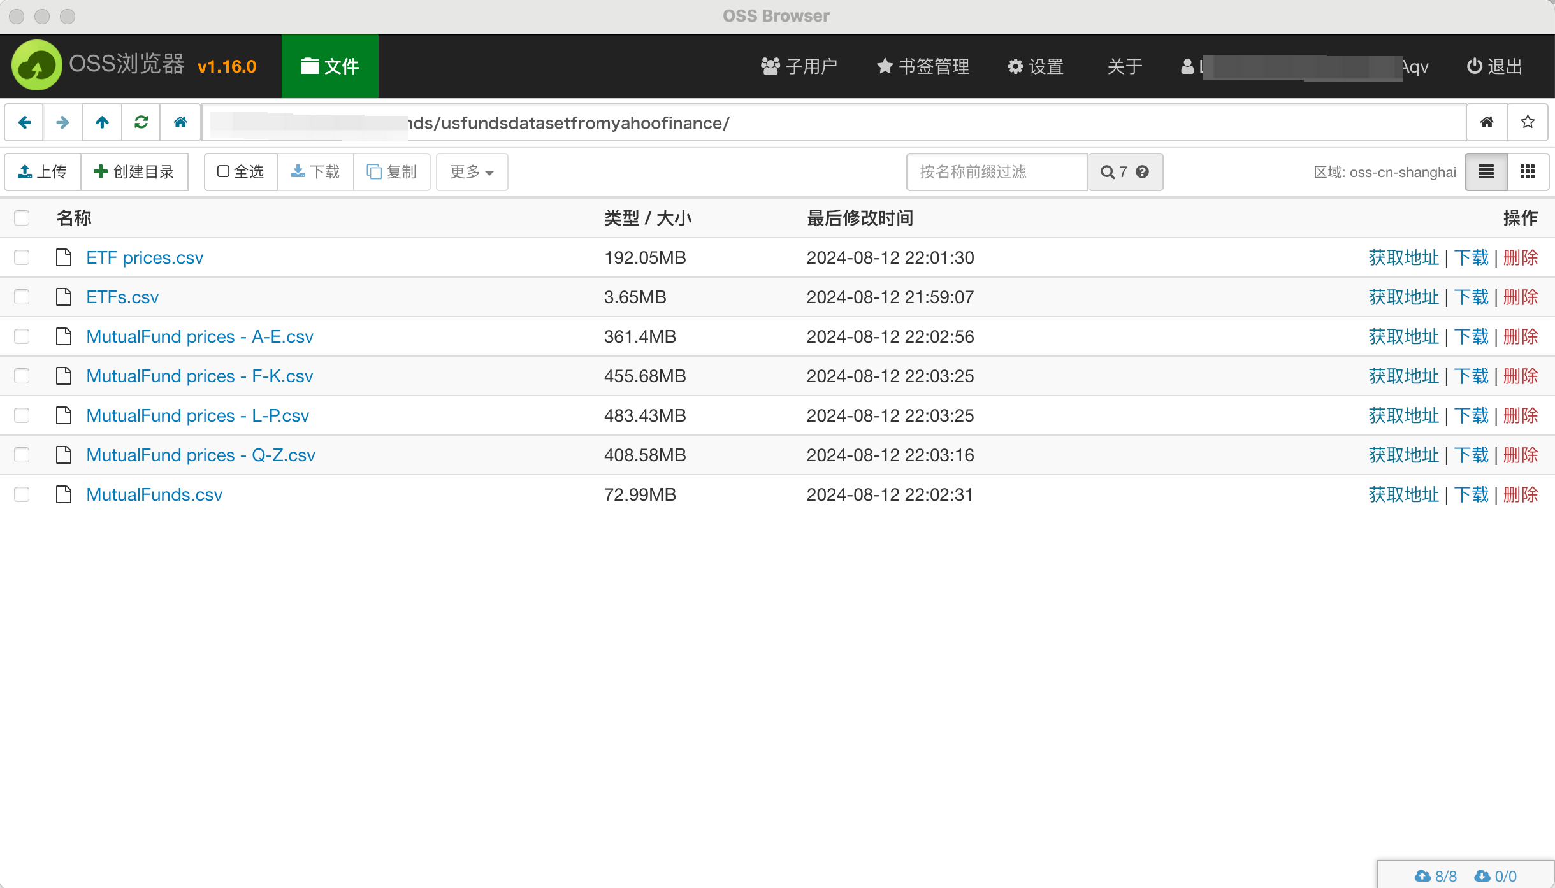
Task: Switch to grid view layout
Action: [x=1527, y=172]
